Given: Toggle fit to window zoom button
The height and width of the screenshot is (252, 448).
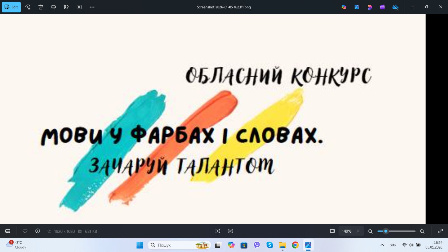Looking at the screenshot, I should tap(332, 231).
